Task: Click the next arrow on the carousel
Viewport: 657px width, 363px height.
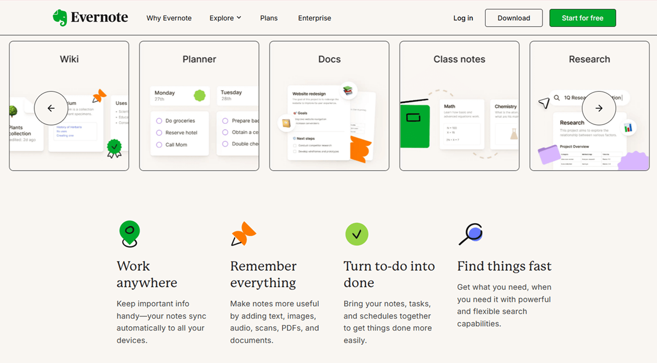Action: [599, 108]
